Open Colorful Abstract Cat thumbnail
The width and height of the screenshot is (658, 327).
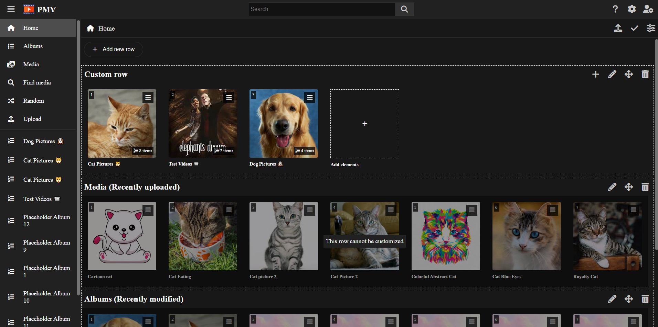coord(446,236)
